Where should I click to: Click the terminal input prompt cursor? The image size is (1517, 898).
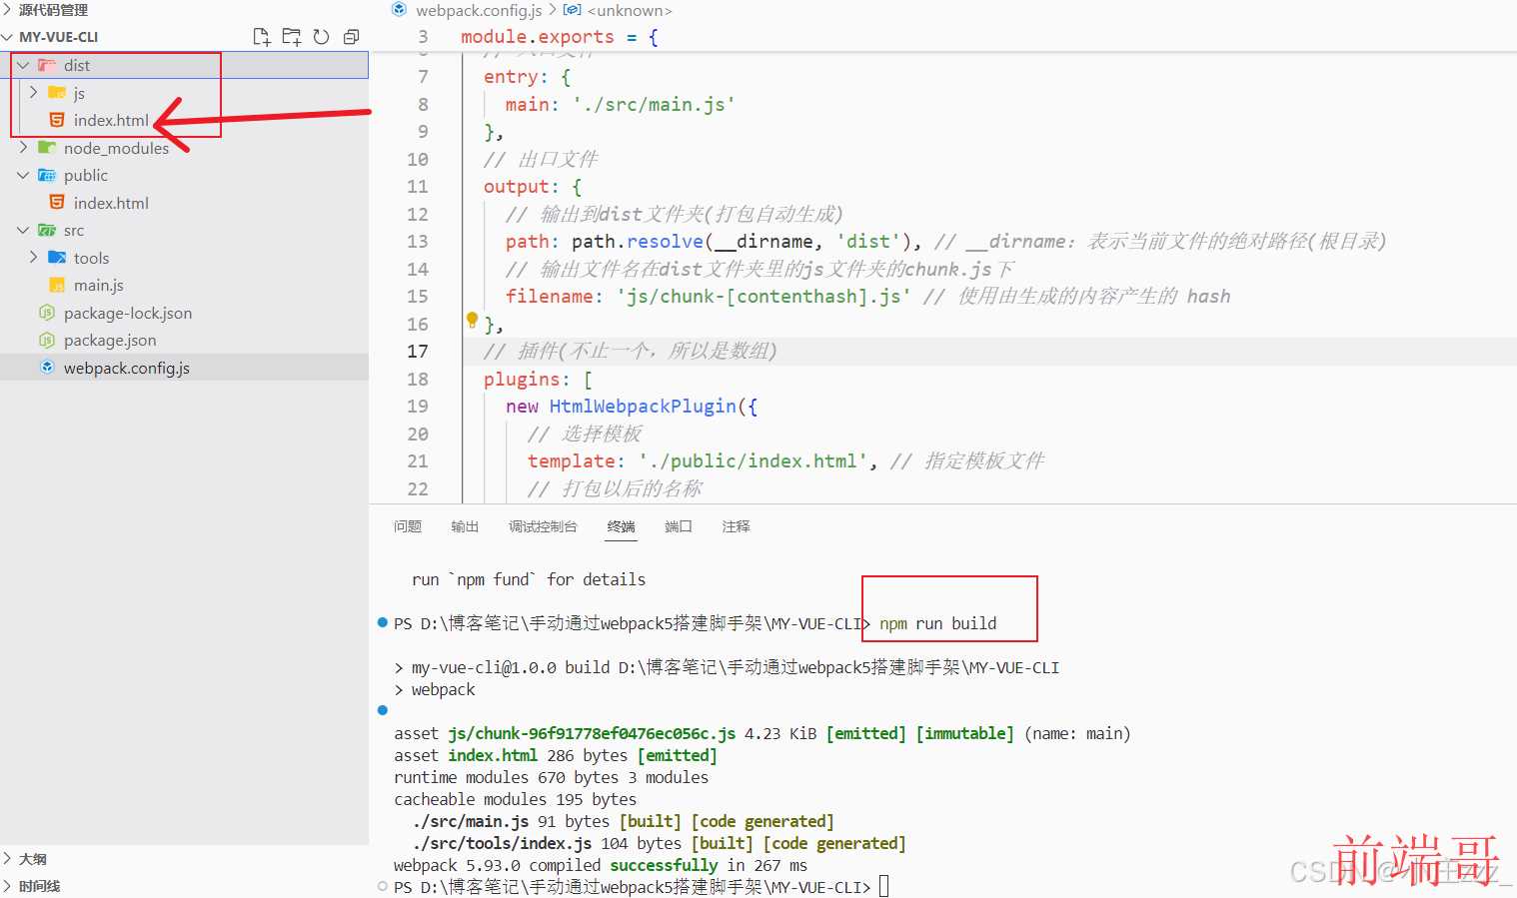(x=884, y=886)
